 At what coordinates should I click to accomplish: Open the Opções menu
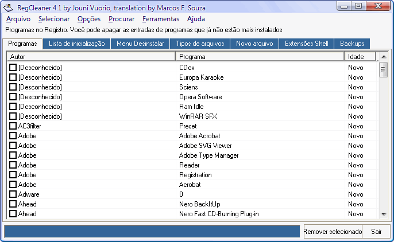[x=89, y=19]
